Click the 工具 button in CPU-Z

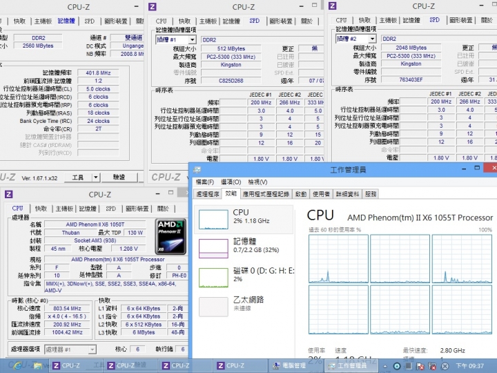(78, 178)
